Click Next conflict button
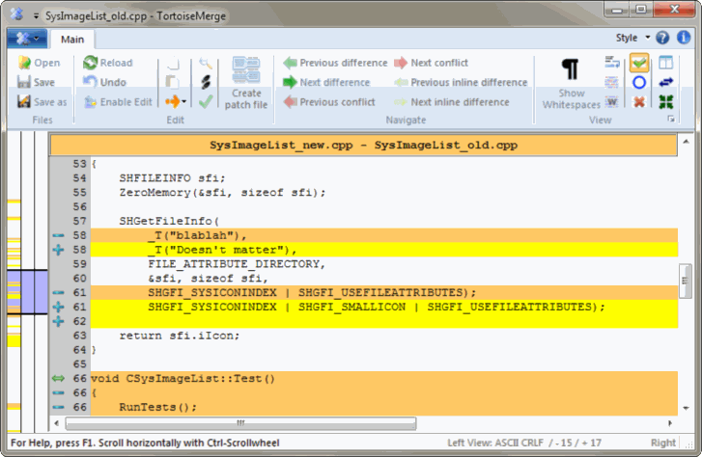 (x=430, y=63)
